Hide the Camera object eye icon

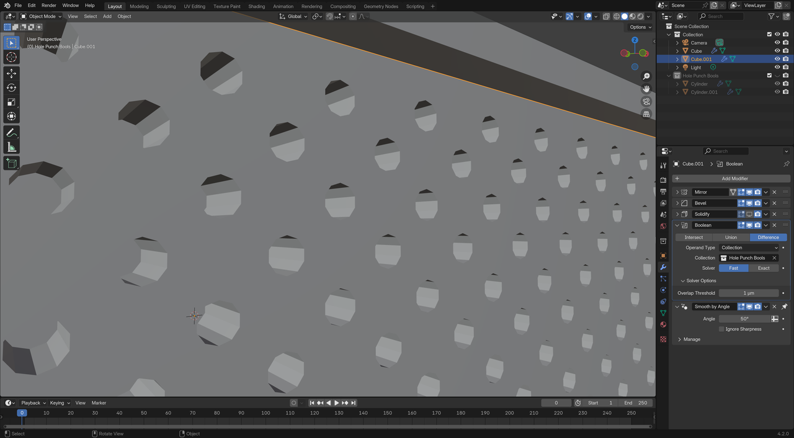(777, 43)
